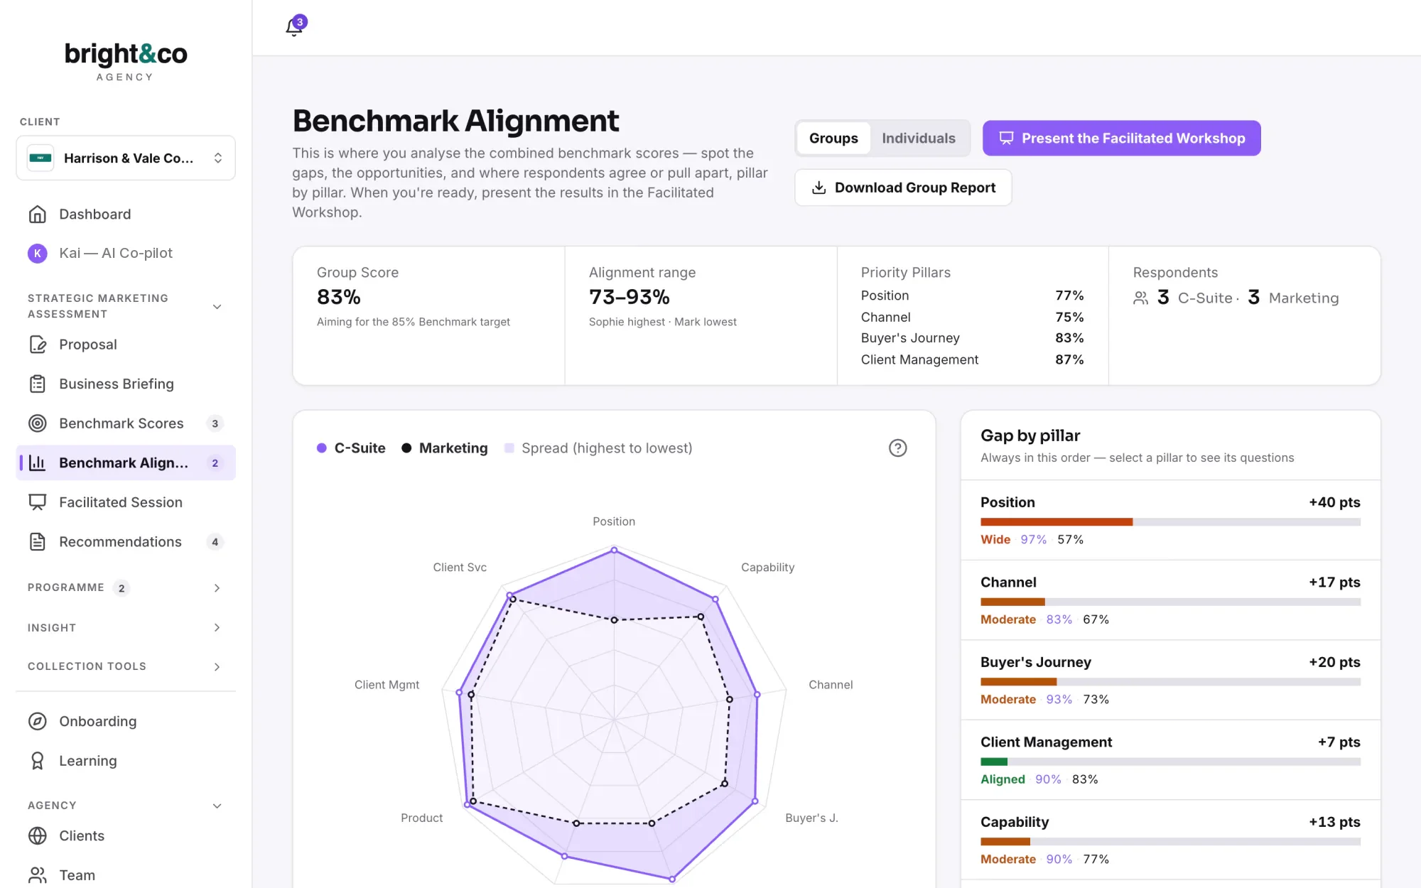1421x888 pixels.
Task: Click the Client Management green gap bar
Action: click(x=994, y=762)
